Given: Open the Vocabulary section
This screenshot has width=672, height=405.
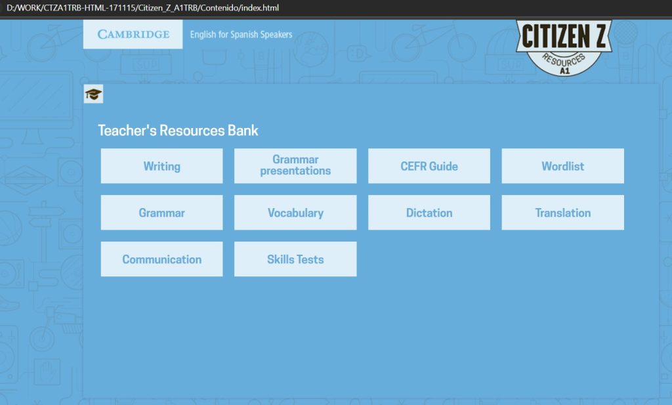Looking at the screenshot, I should [x=295, y=212].
